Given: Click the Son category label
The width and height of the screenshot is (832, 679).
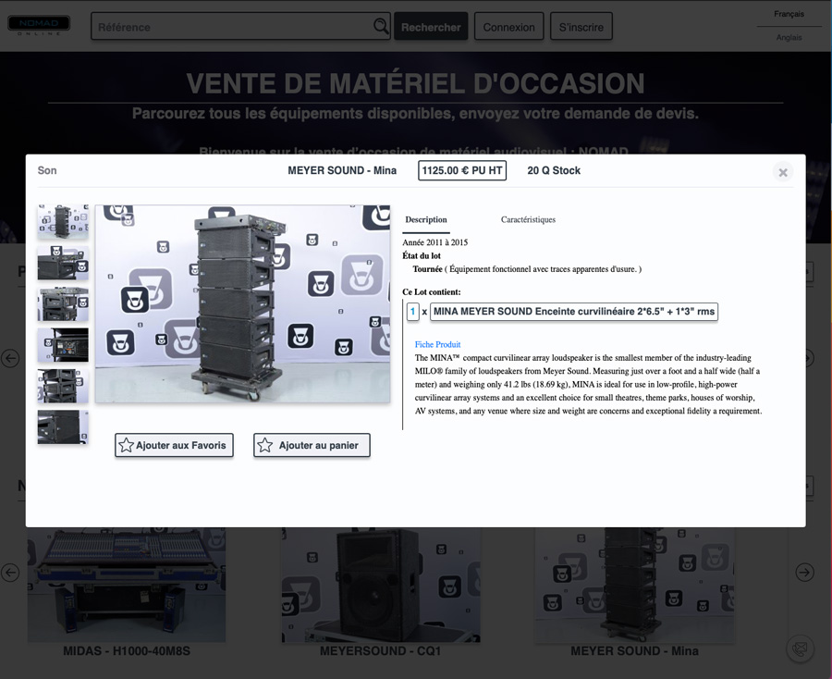Looking at the screenshot, I should pos(47,170).
